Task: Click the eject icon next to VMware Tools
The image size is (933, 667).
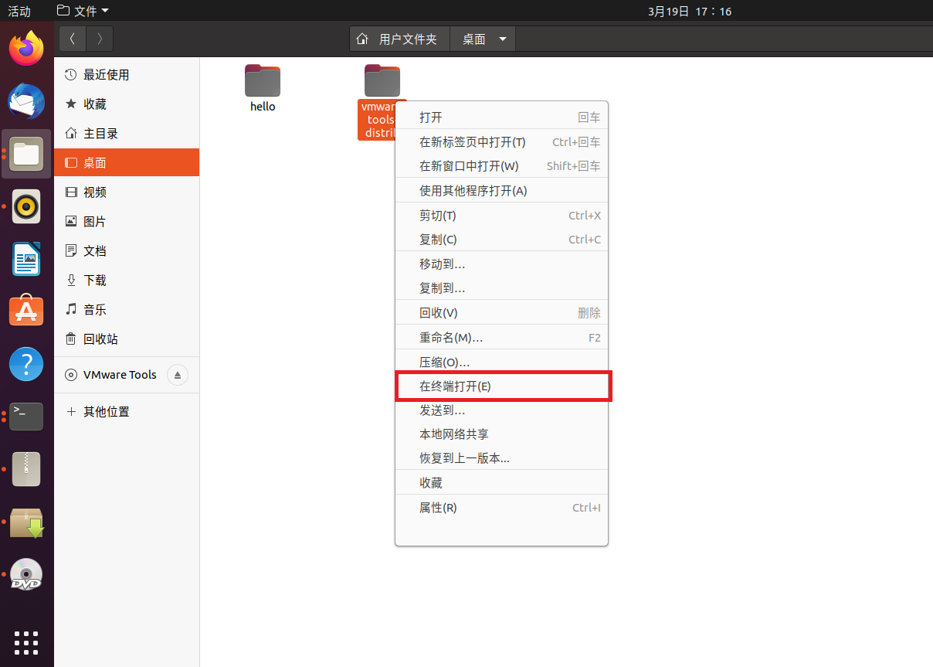Action: (x=177, y=375)
